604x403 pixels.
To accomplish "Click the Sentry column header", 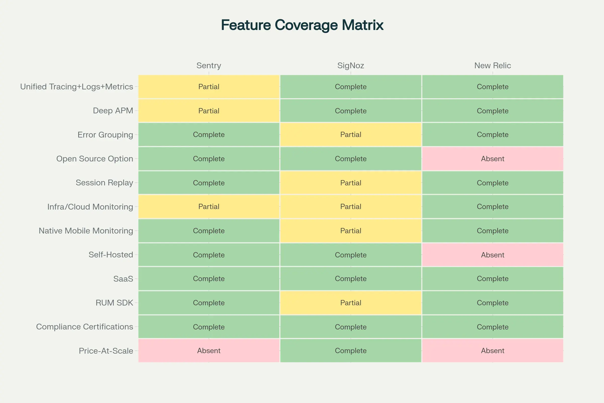I will pos(209,65).
